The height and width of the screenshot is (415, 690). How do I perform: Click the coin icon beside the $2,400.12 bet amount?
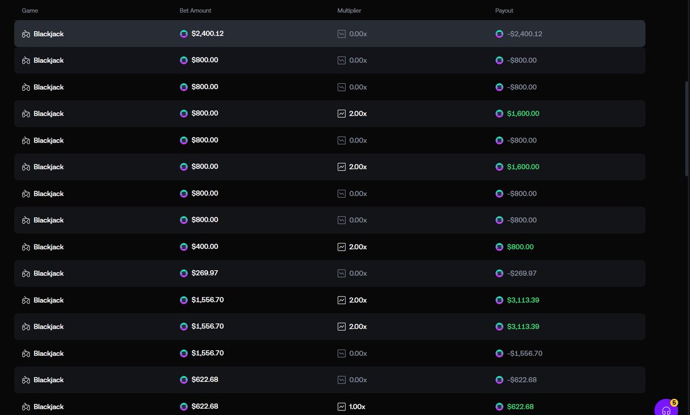click(184, 34)
